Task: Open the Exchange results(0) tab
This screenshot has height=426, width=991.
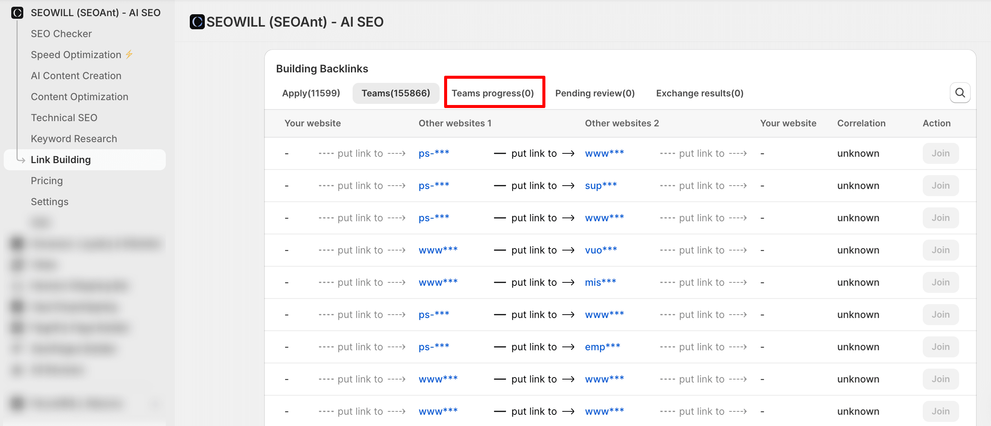Action: point(699,93)
